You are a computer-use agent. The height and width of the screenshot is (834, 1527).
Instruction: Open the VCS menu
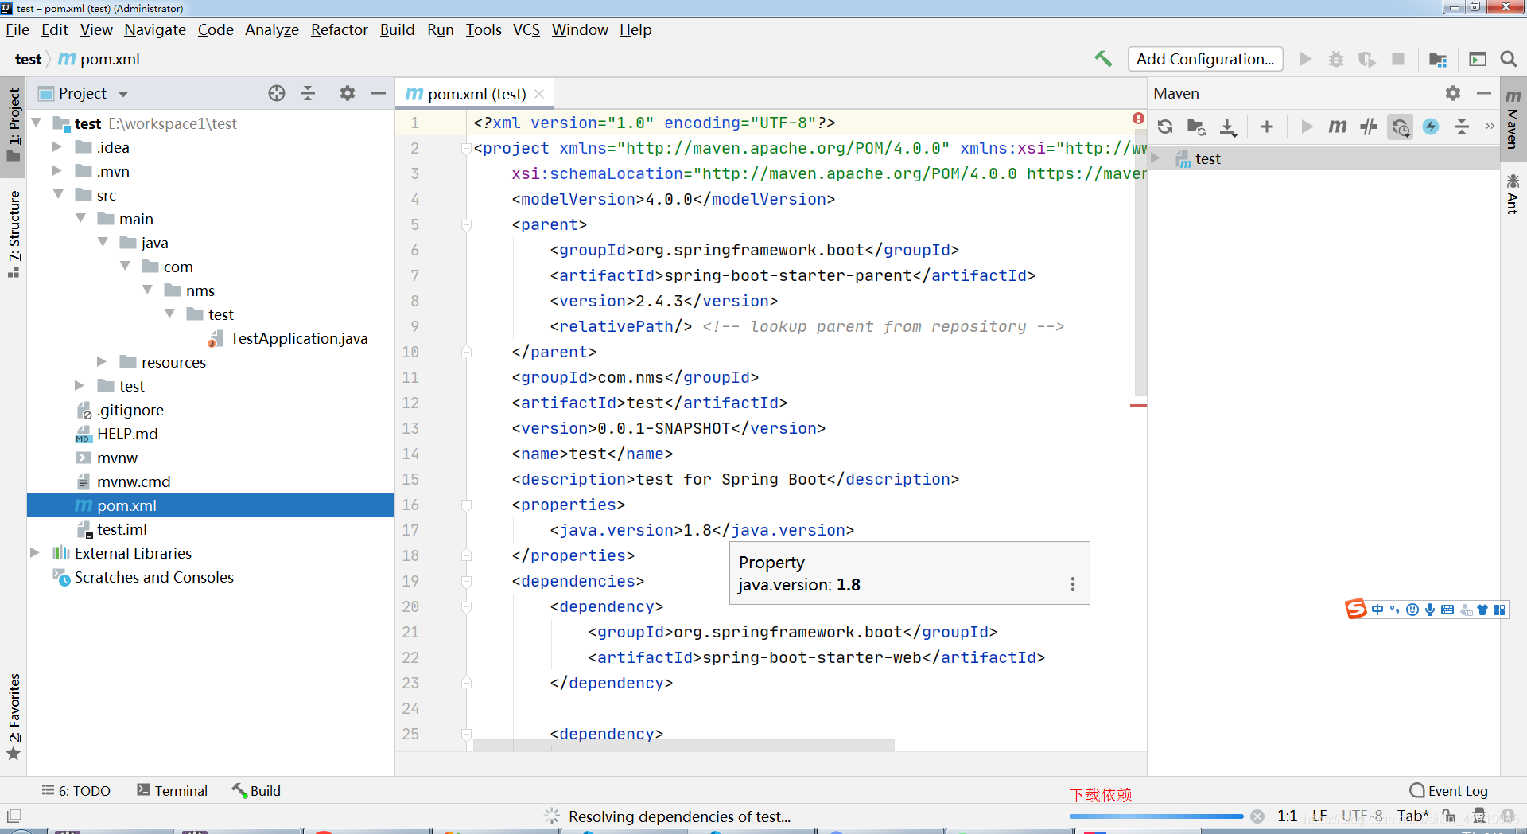[526, 29]
